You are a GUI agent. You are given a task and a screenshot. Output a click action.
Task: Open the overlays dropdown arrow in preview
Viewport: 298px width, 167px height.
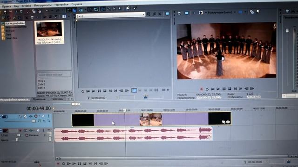coord(245,12)
